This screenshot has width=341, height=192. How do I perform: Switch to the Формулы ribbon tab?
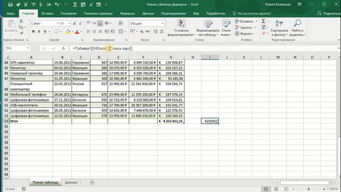(127, 13)
